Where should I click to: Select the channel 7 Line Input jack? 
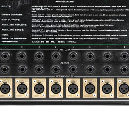pos(107,69)
